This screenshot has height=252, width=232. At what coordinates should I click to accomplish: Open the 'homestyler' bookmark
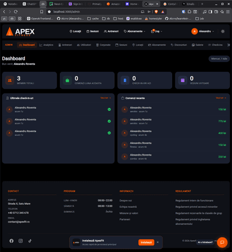(153, 19)
